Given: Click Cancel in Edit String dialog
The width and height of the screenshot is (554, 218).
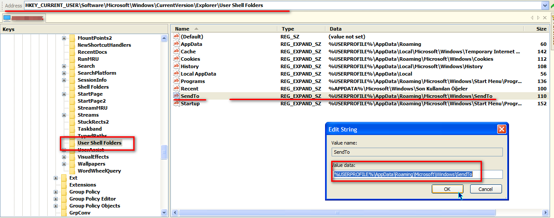Looking at the screenshot, I should (x=486, y=189).
